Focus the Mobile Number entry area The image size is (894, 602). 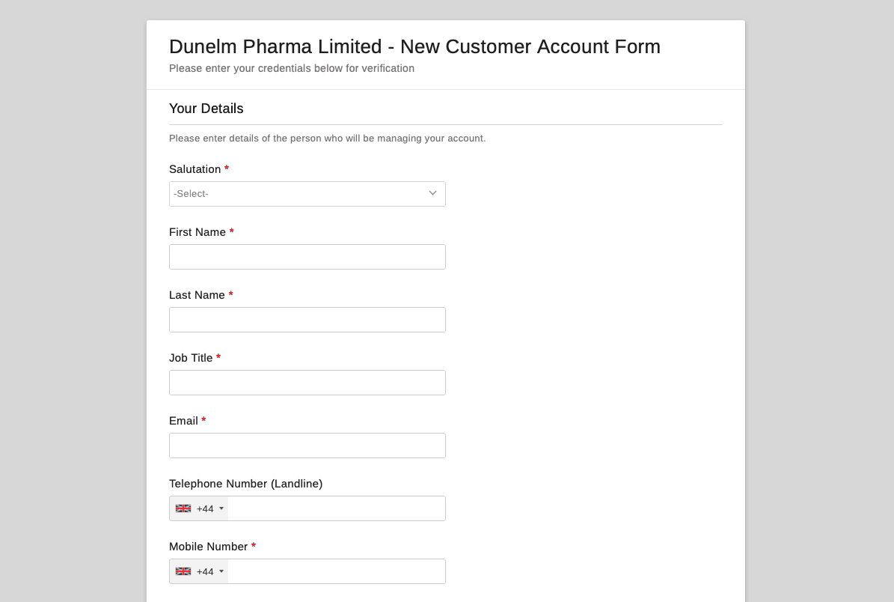tap(336, 571)
